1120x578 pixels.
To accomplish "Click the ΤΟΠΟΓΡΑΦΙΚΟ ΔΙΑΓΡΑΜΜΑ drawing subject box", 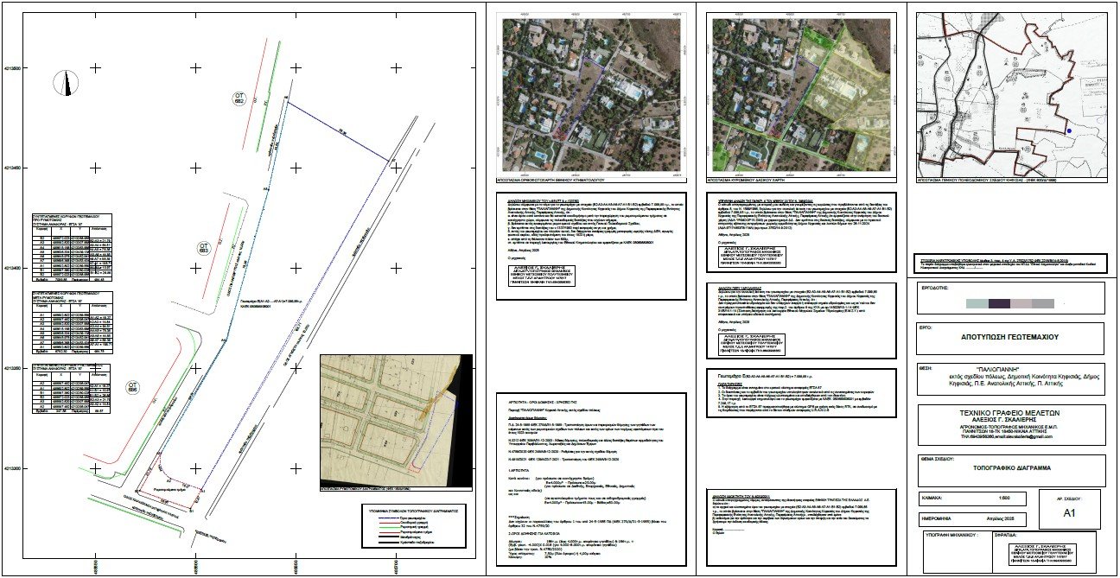I will coord(1010,469).
